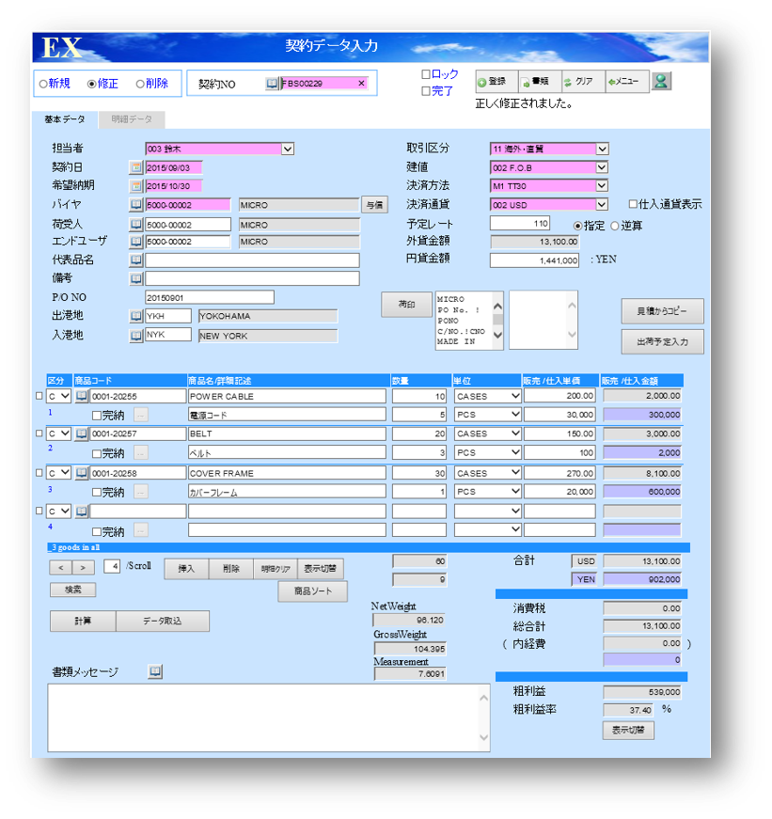Expand 担当者 dropdown
This screenshot has width=772, height=819.
(x=288, y=149)
